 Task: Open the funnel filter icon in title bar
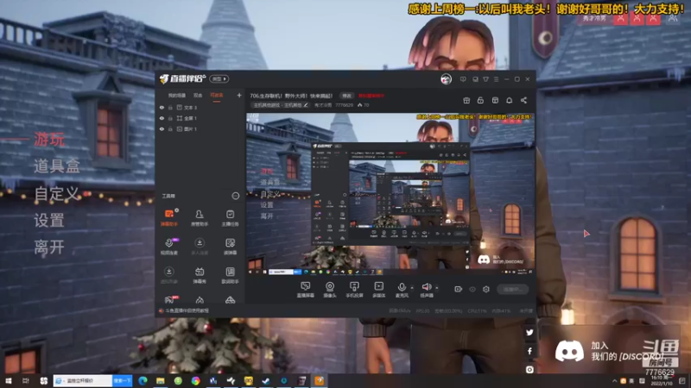(x=485, y=79)
